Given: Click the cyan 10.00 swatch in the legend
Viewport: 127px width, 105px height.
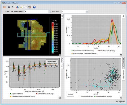Looking at the screenshot, I should [52, 52].
